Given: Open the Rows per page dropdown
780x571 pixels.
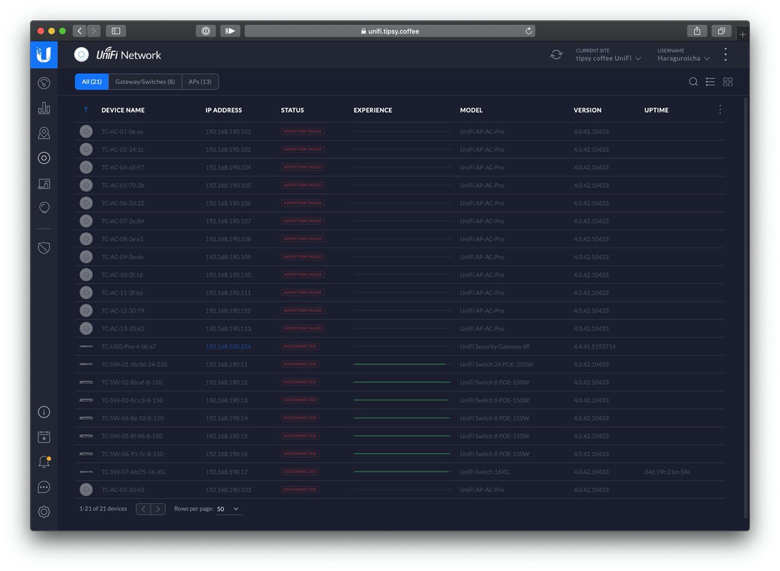Looking at the screenshot, I should click(229, 509).
